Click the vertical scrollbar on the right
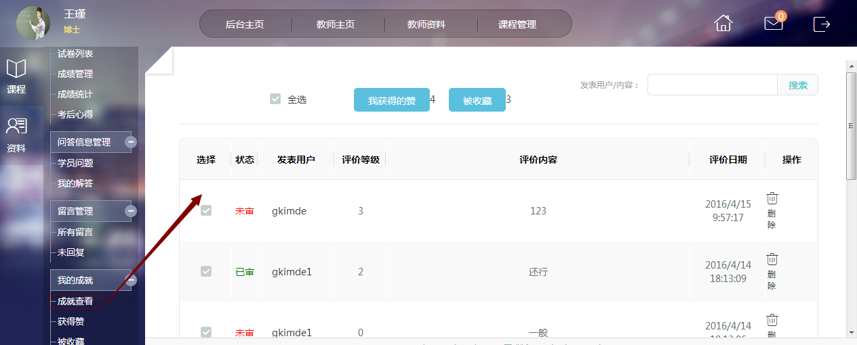The height and width of the screenshot is (345, 857). pos(851,125)
